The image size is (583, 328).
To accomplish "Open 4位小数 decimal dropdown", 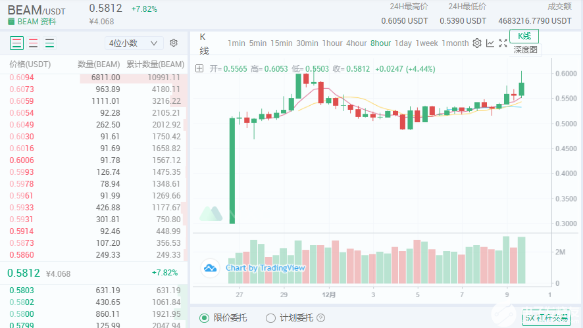I will pos(134,43).
